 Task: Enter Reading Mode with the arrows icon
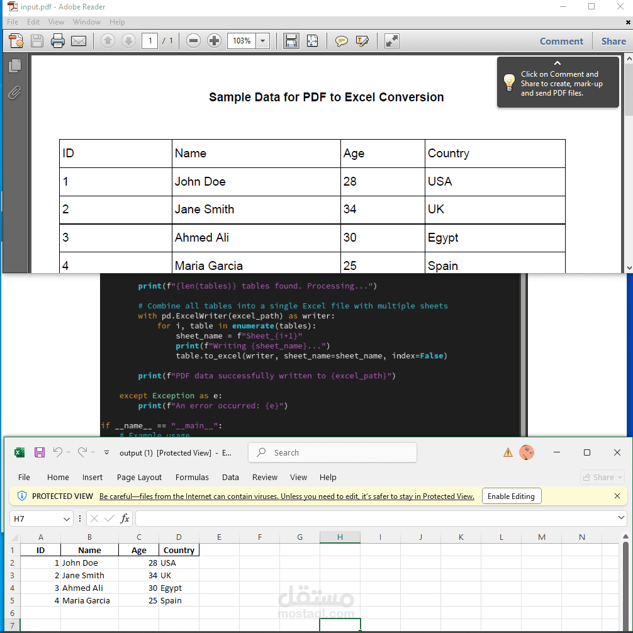(391, 41)
